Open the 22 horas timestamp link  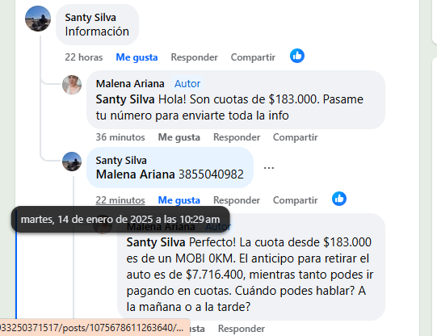point(84,57)
